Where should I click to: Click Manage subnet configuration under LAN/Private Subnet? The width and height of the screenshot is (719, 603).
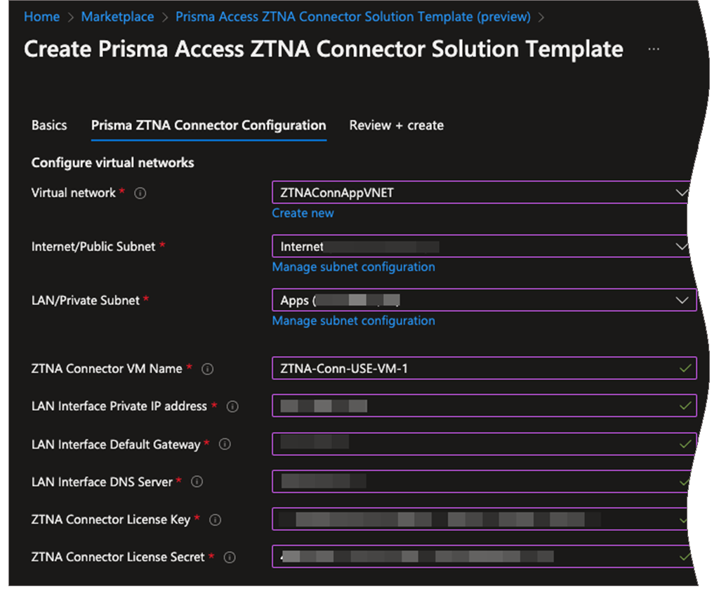[x=353, y=321]
